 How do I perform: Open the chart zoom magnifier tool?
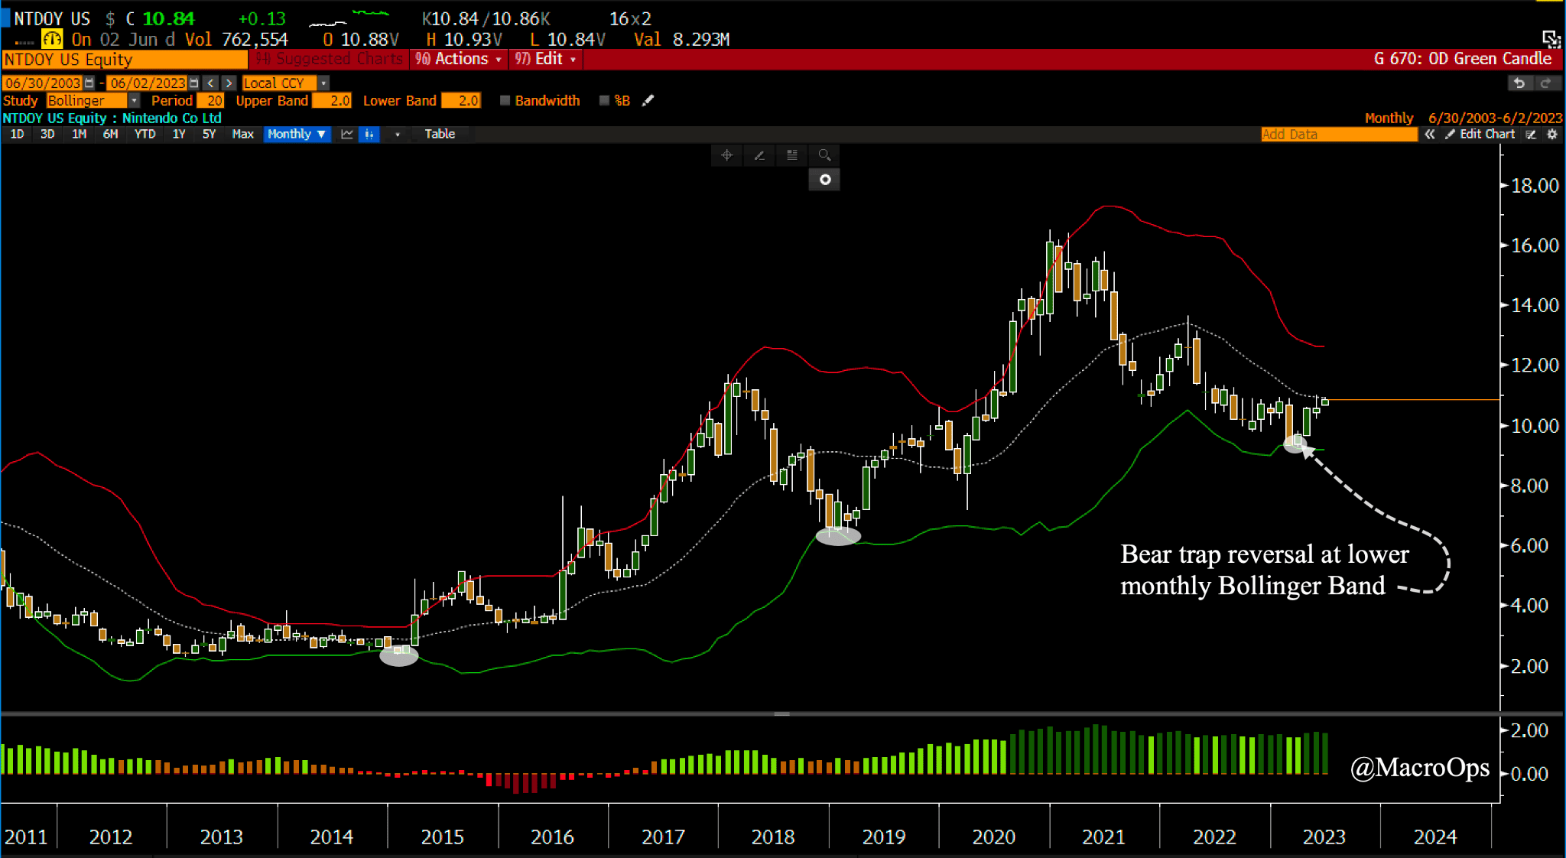coord(824,155)
